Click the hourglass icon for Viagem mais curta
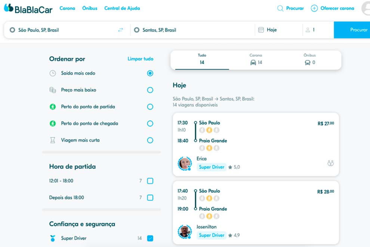This screenshot has width=370, height=247. pos(53,140)
